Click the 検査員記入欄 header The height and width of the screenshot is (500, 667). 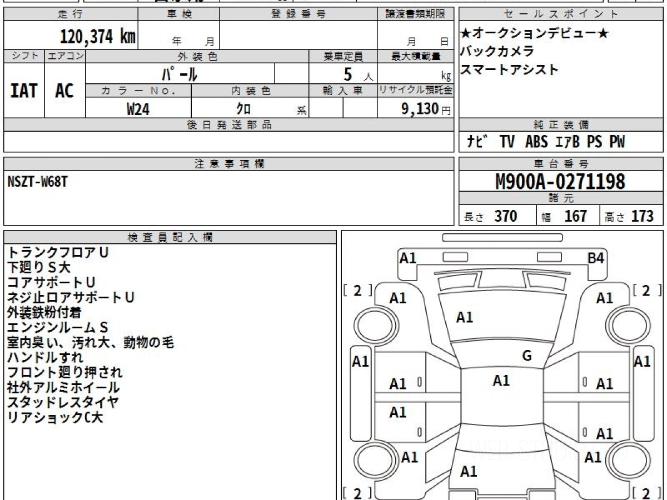(170, 237)
